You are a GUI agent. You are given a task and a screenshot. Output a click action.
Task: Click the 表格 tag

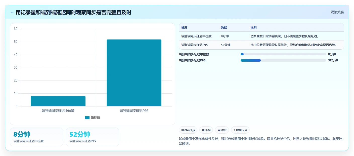click(206, 130)
